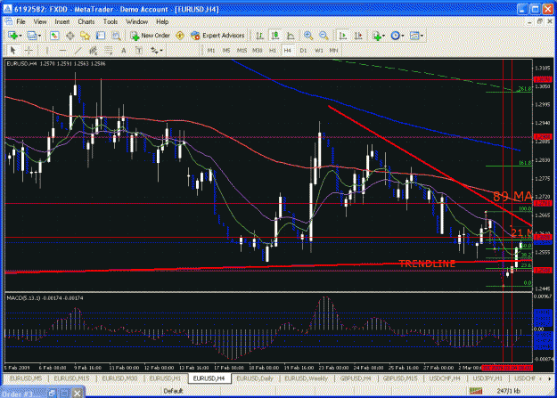Select the Fibonacci Retracement tool

pyautogui.click(x=109, y=51)
